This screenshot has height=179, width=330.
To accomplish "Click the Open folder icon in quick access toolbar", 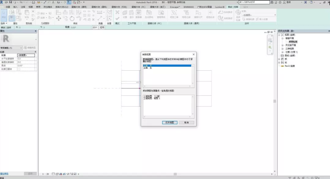I will point(6,2).
